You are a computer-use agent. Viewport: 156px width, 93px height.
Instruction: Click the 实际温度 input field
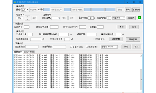[55, 18]
